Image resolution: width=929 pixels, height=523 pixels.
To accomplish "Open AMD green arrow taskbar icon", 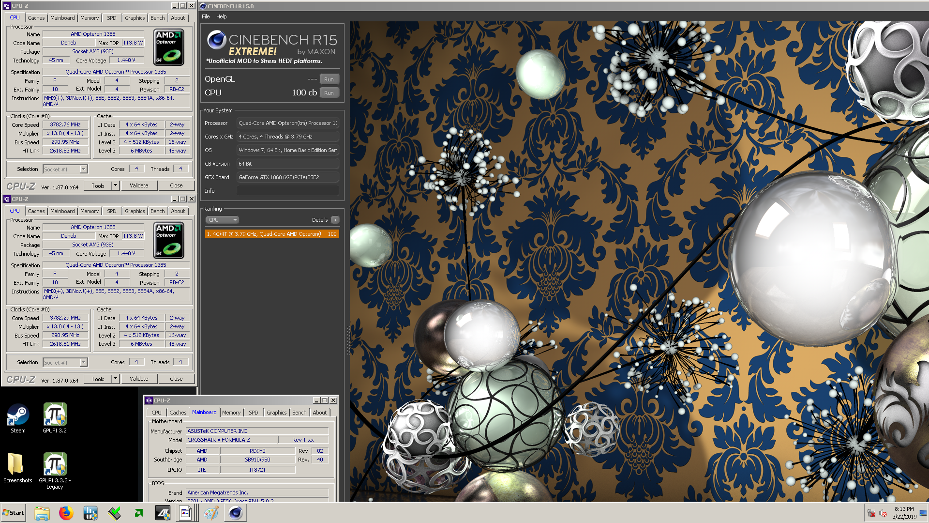I will pos(139,513).
